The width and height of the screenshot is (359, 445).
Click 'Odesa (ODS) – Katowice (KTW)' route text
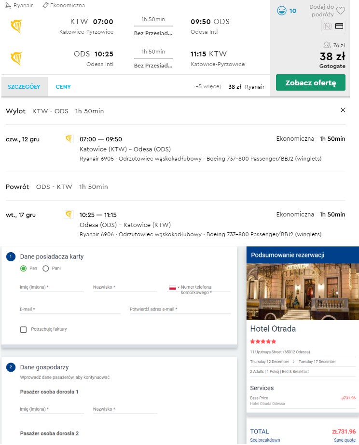(x=125, y=225)
